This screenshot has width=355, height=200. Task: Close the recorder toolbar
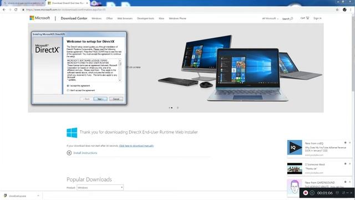(351, 193)
